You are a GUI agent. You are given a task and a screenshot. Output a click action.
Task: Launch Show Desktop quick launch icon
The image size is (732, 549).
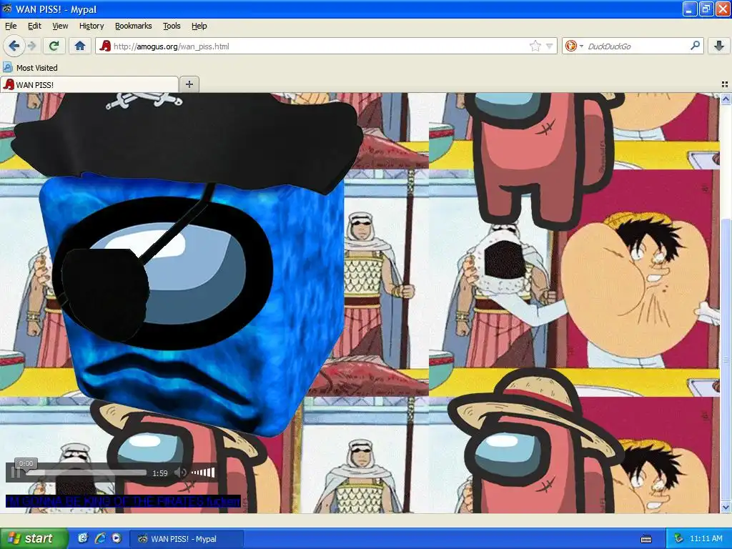click(x=83, y=538)
